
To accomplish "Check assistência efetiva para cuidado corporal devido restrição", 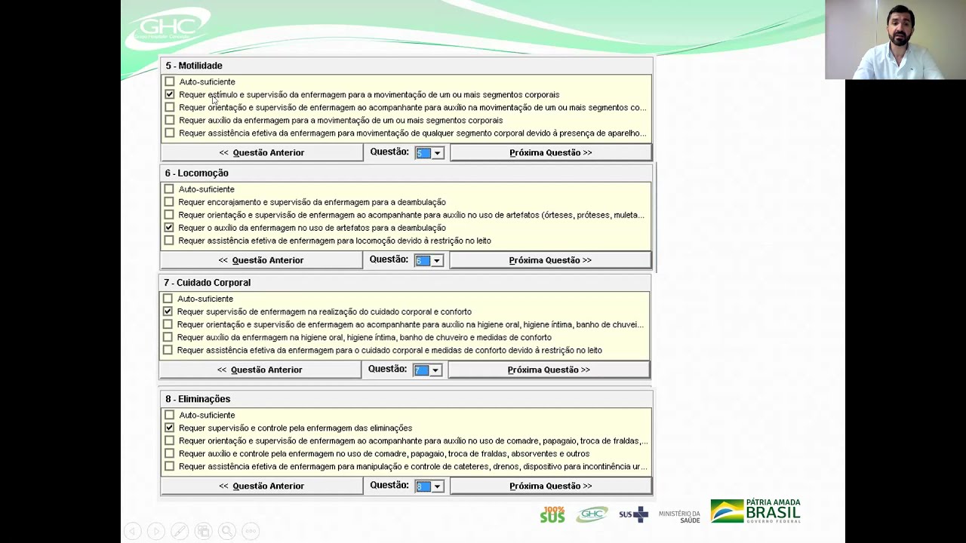I will pyautogui.click(x=168, y=350).
